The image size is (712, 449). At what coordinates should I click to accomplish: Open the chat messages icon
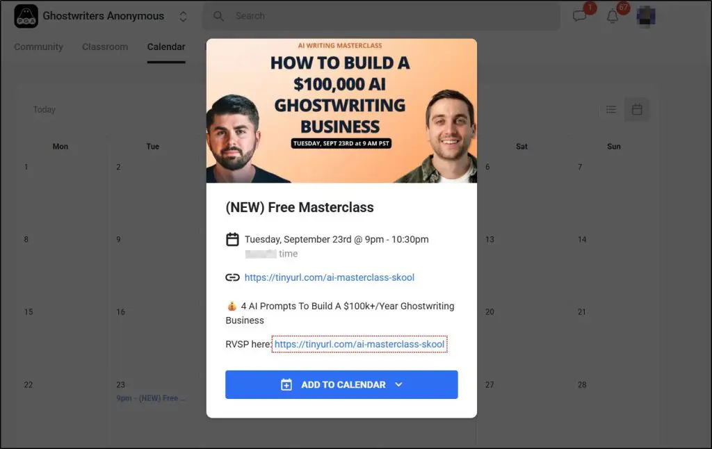(x=579, y=17)
